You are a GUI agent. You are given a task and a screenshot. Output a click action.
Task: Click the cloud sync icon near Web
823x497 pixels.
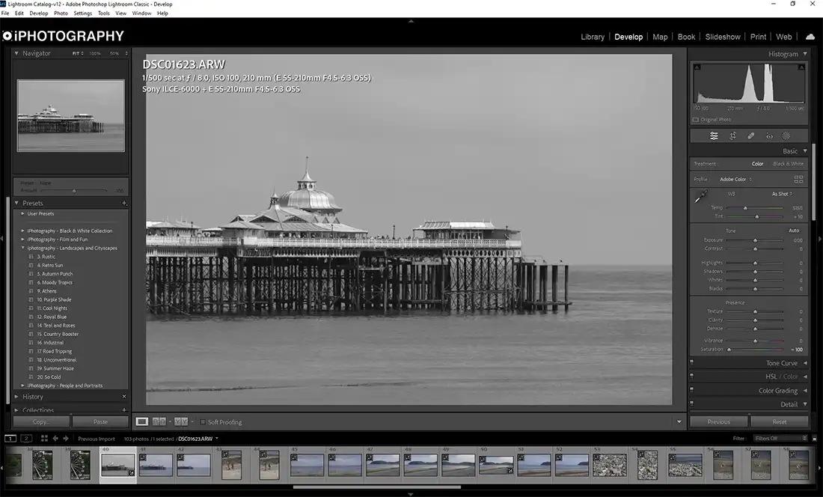[810, 36]
